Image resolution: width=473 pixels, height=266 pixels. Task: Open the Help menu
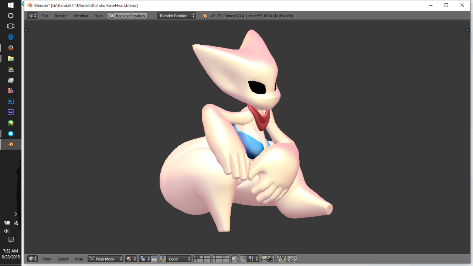tap(99, 16)
